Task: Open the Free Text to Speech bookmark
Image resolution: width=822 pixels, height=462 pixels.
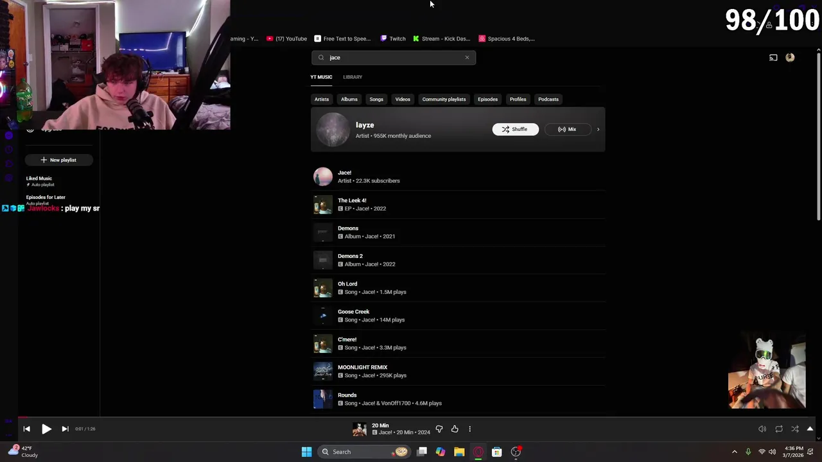Action: [342, 38]
